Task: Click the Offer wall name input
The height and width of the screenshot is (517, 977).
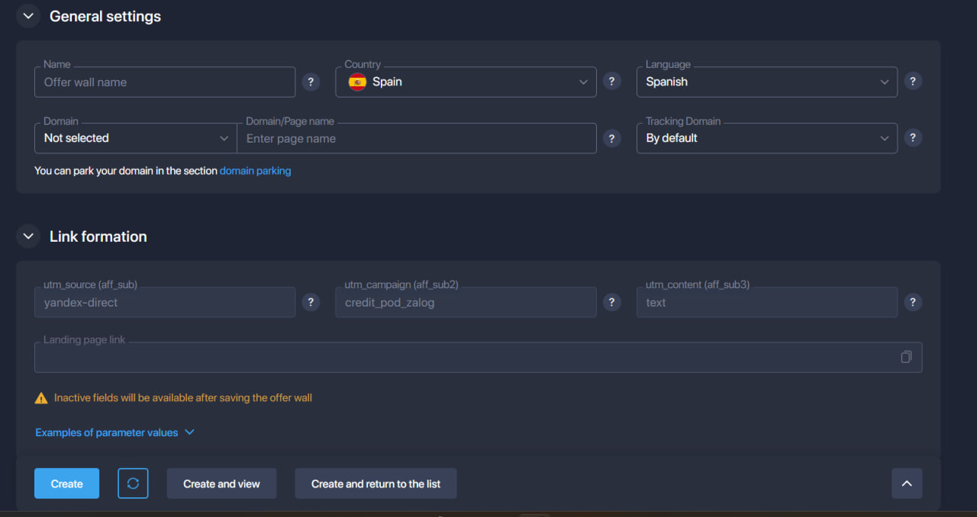Action: [x=164, y=82]
